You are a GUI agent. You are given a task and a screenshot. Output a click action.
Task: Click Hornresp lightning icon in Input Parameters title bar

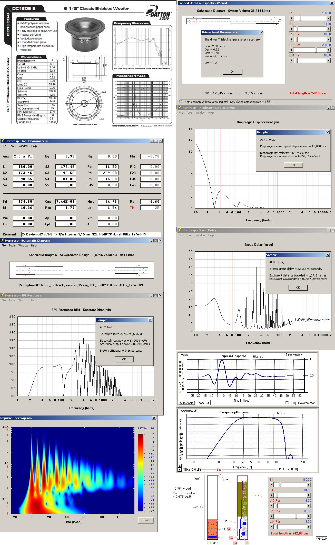tap(3, 141)
